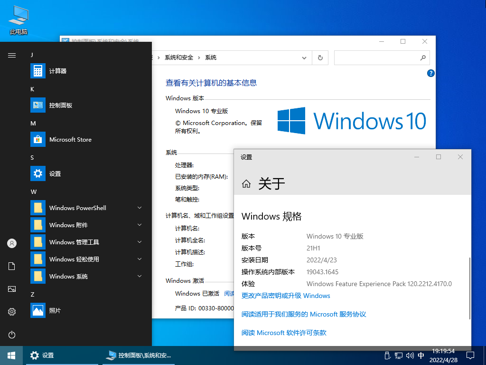Open Control Panel help question mark icon

point(430,73)
